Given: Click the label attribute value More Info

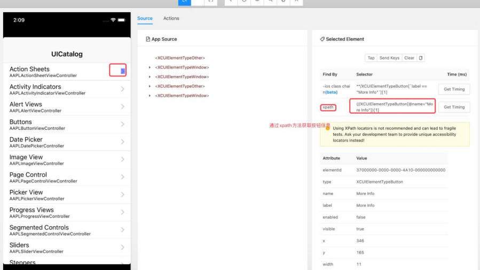Looking at the screenshot, I should coord(365,205).
